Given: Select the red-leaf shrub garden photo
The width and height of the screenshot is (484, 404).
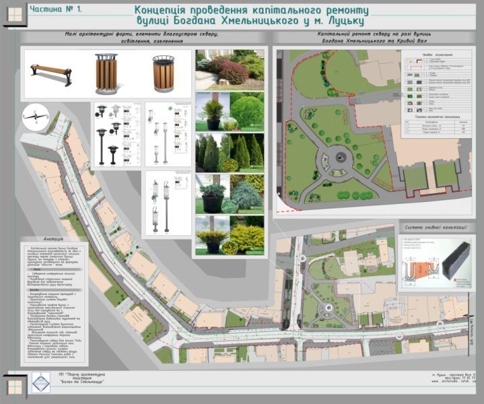Looking at the screenshot, I should [230, 68].
